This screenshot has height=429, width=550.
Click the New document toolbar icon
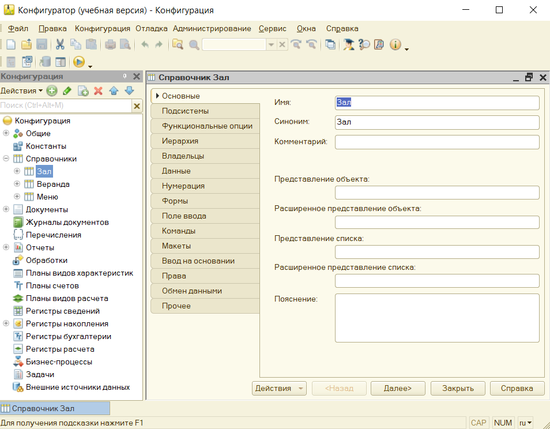11,44
